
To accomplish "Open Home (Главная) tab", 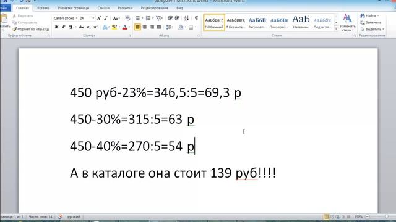I will 22,8.
